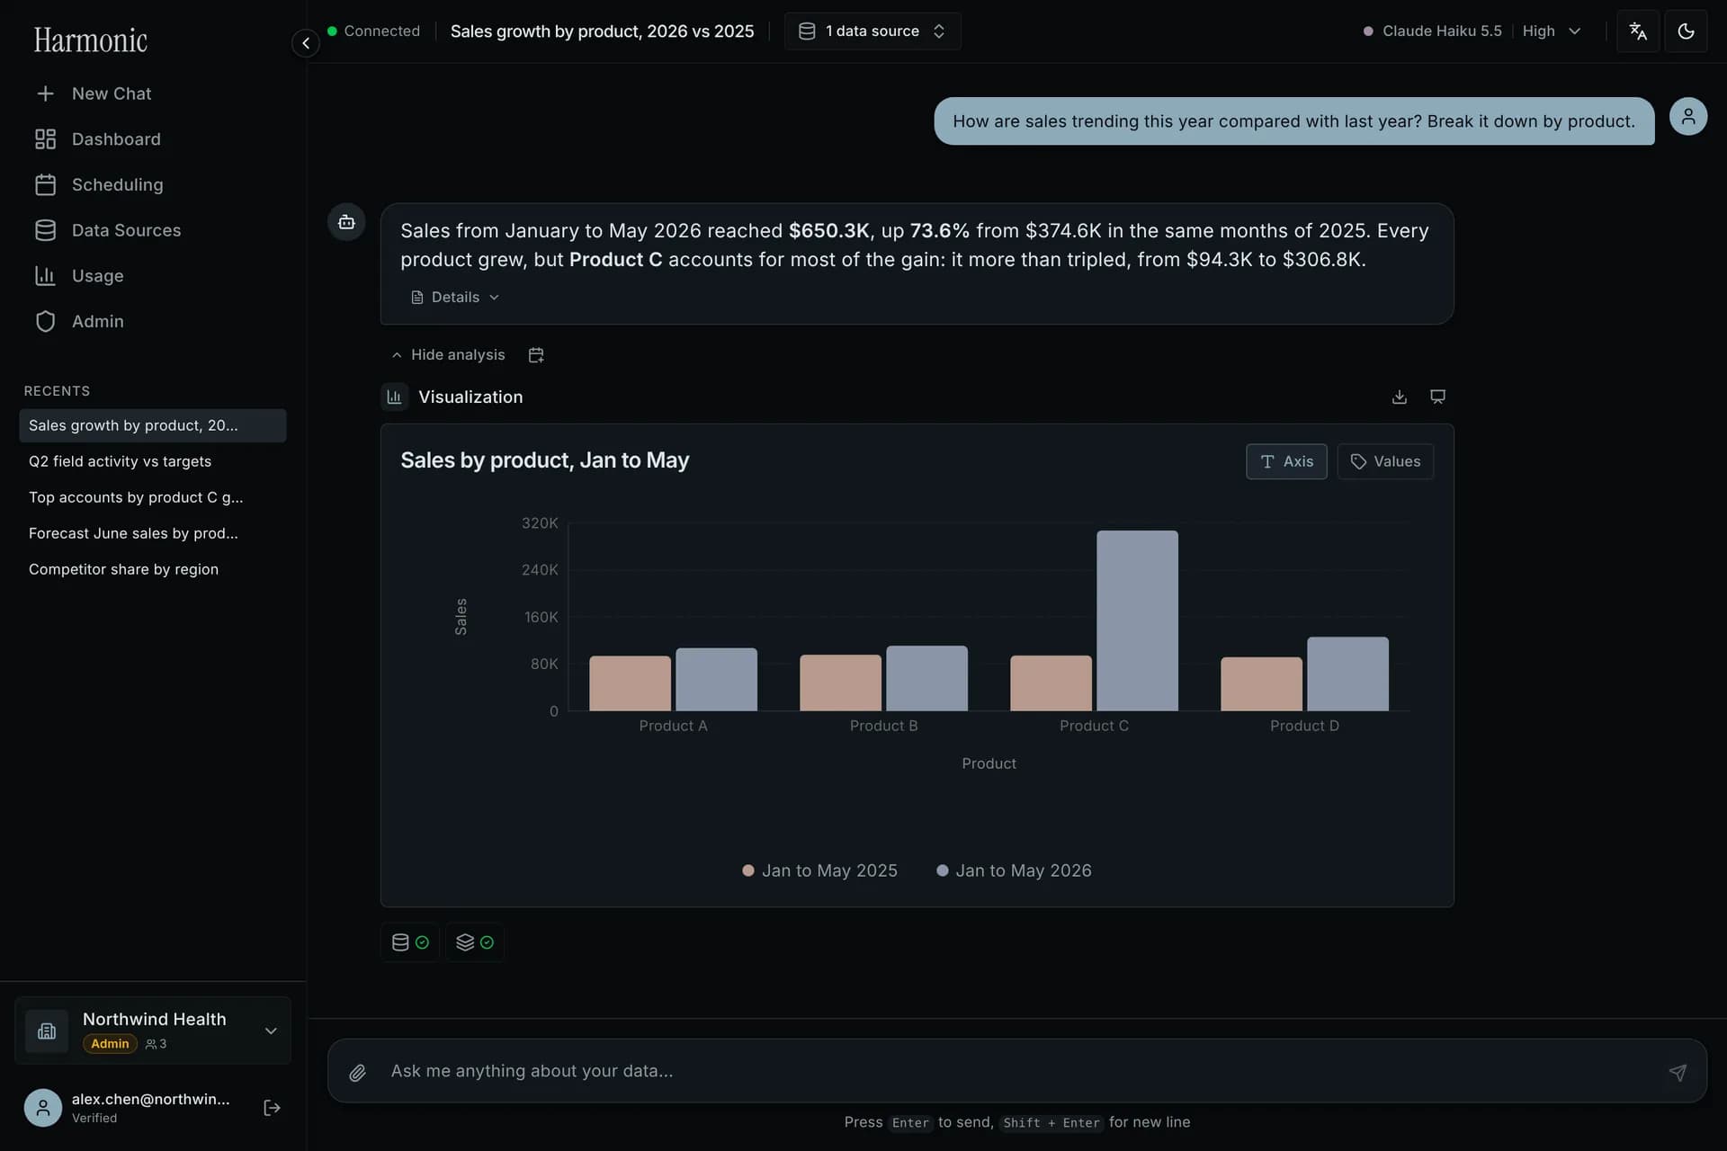The image size is (1727, 1151).
Task: Change the Claude Haiku 5.5 model dropdown
Action: click(x=1472, y=31)
